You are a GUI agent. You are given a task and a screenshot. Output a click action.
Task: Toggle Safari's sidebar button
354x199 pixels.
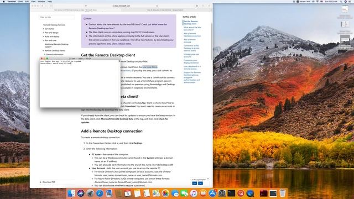pos(51,6)
